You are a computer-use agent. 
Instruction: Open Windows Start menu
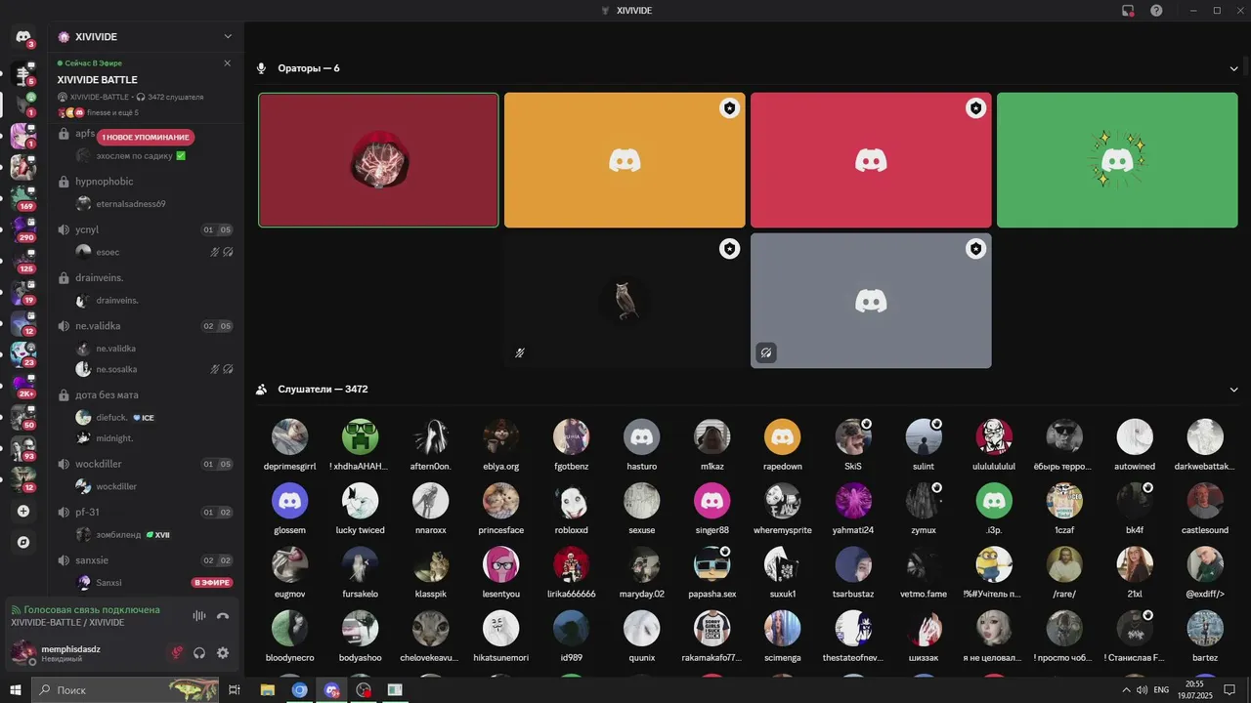[16, 690]
